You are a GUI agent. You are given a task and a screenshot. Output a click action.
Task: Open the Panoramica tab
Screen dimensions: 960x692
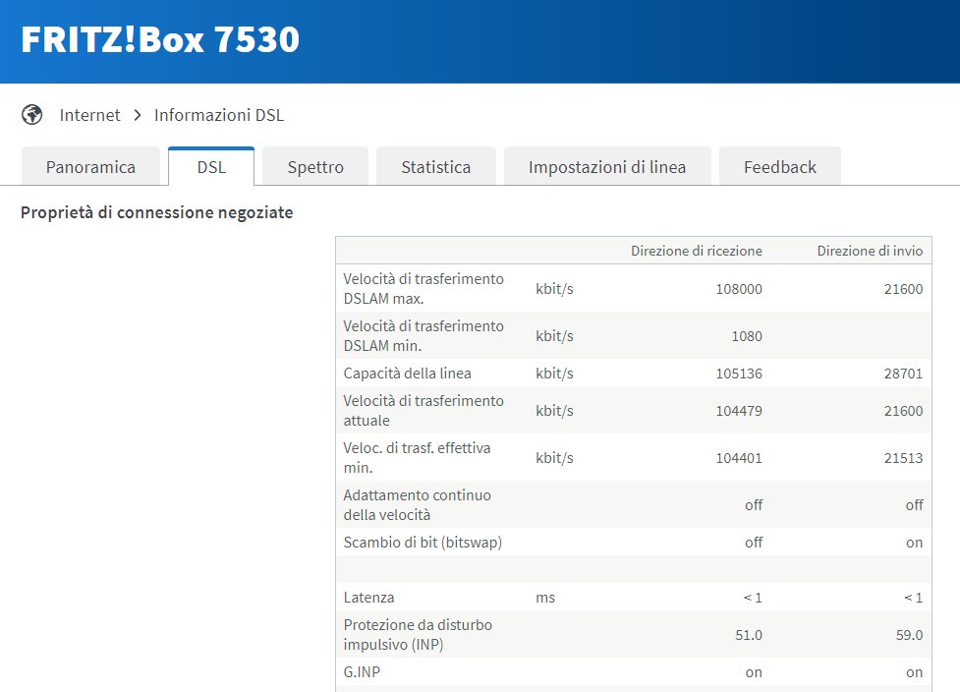(x=90, y=167)
